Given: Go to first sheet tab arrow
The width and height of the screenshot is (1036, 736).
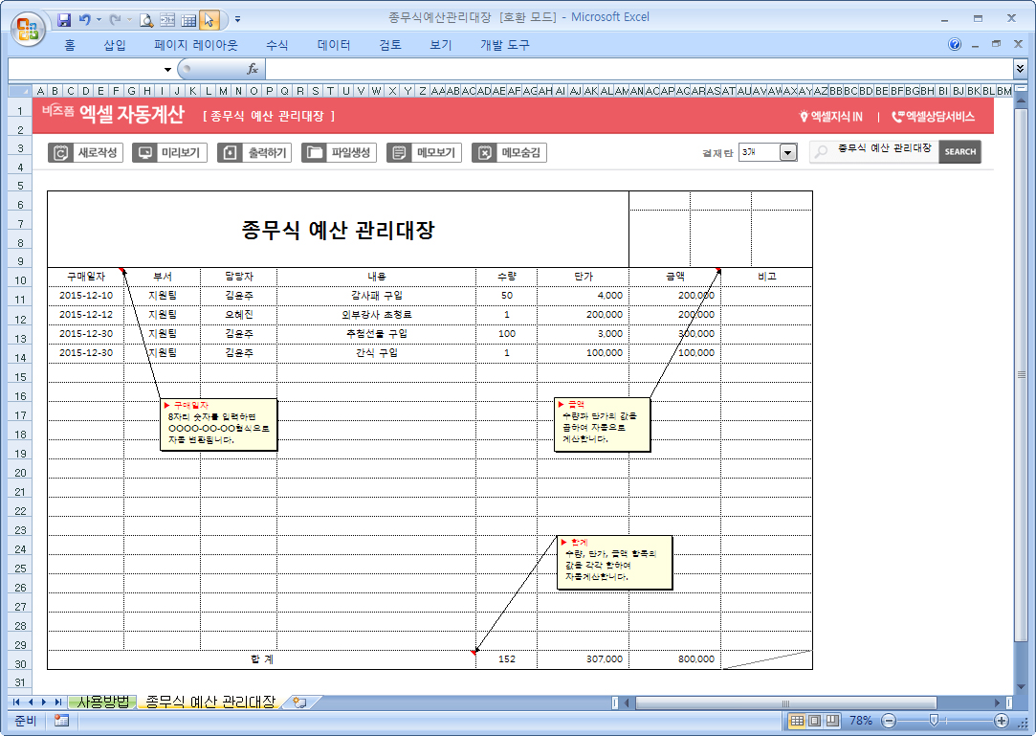Looking at the screenshot, I should coord(16,702).
